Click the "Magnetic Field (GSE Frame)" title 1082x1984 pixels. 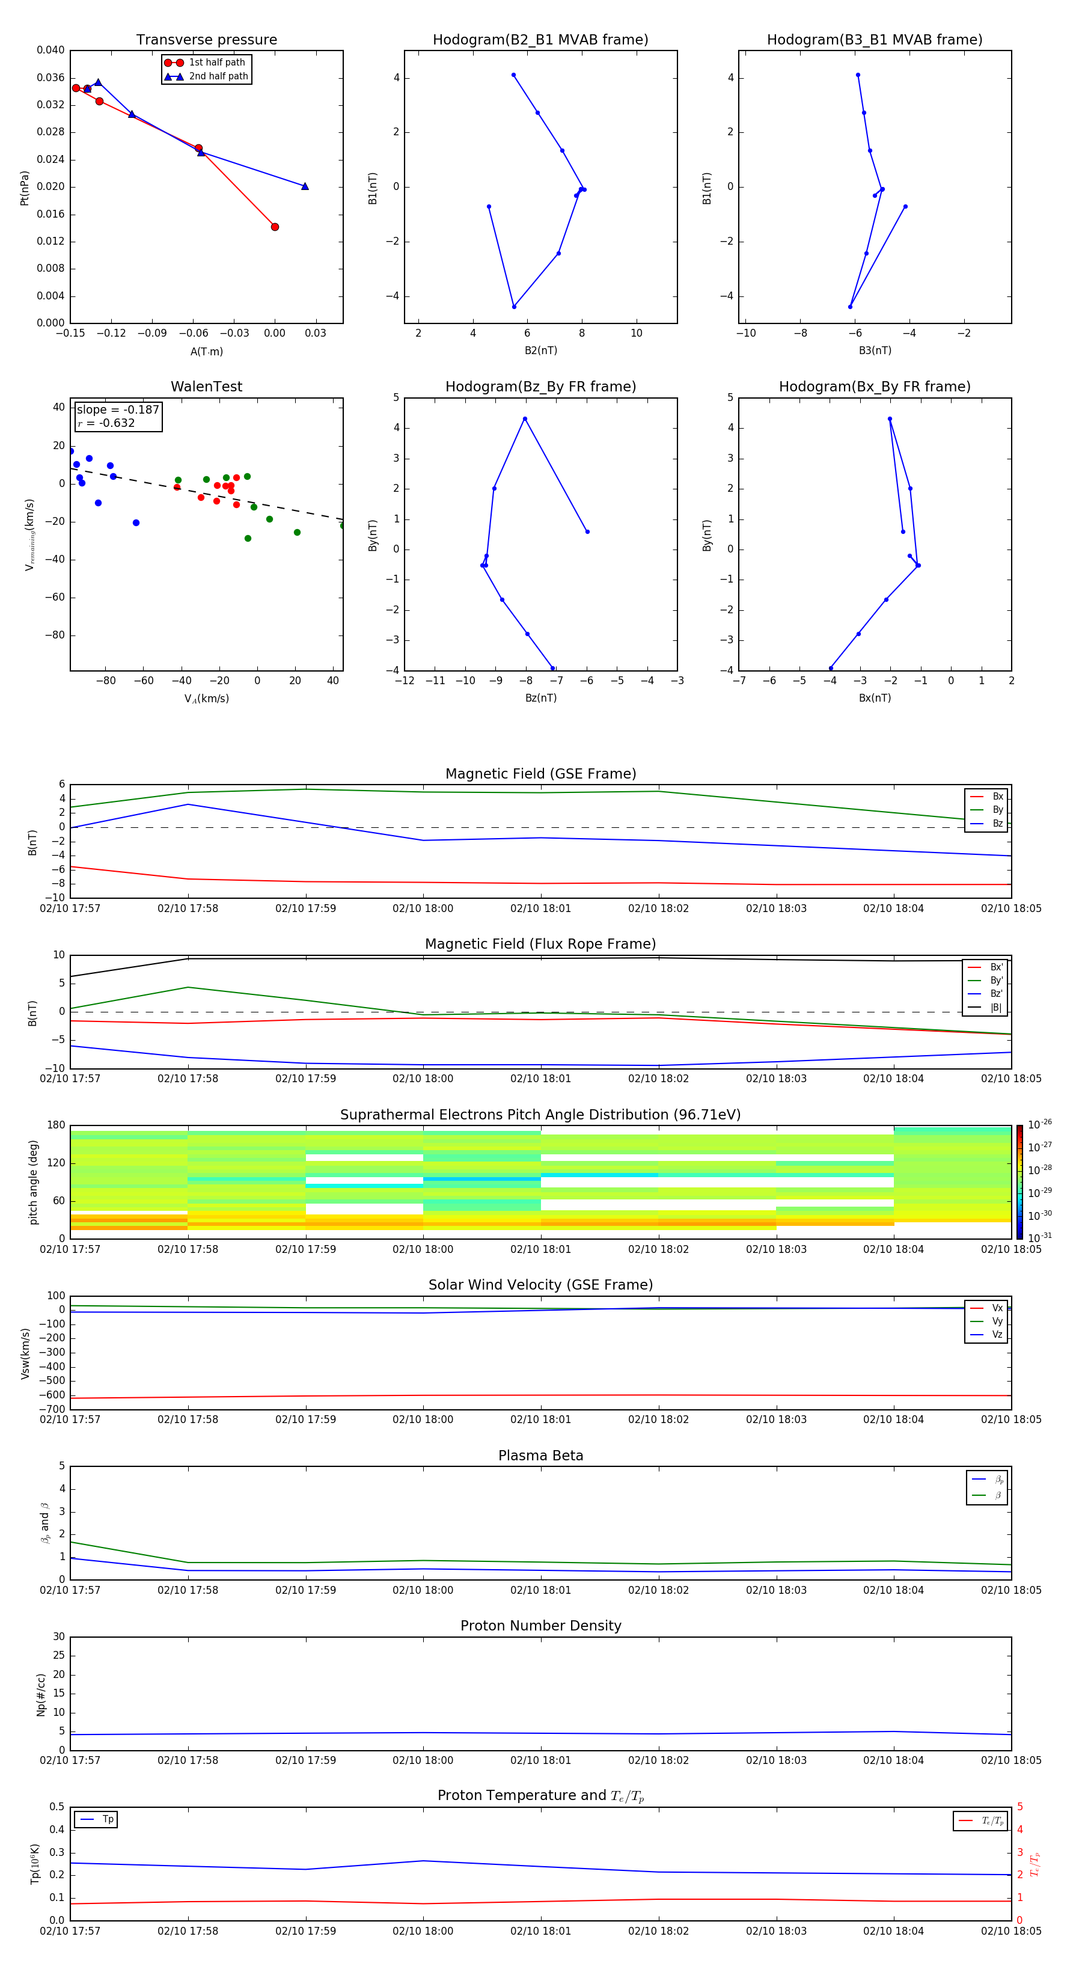click(x=540, y=774)
